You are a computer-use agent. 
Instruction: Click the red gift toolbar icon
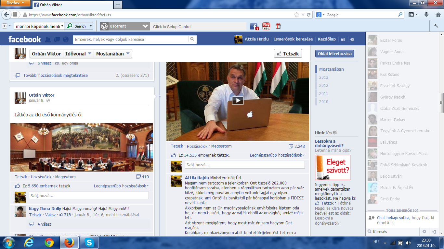pos(278,26)
